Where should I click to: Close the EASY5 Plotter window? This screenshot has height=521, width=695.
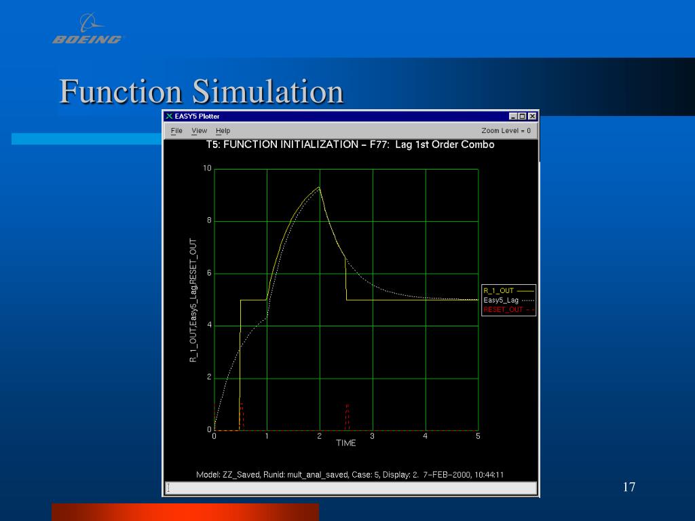[532, 116]
